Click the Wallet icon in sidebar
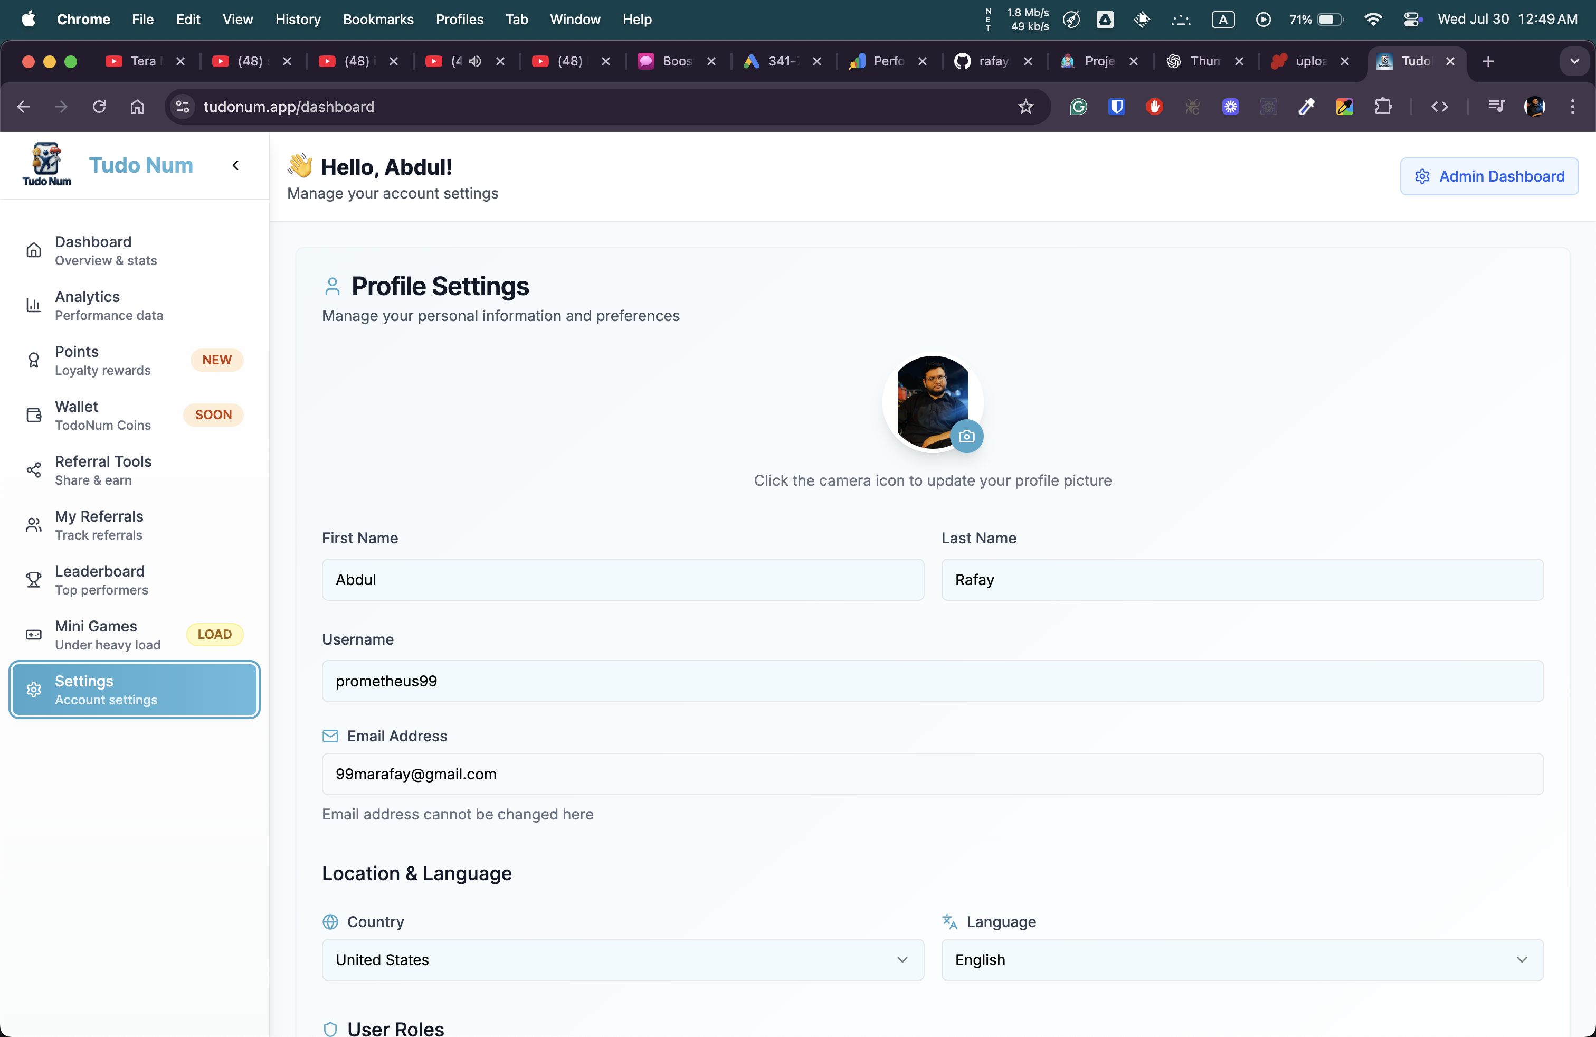 click(34, 415)
